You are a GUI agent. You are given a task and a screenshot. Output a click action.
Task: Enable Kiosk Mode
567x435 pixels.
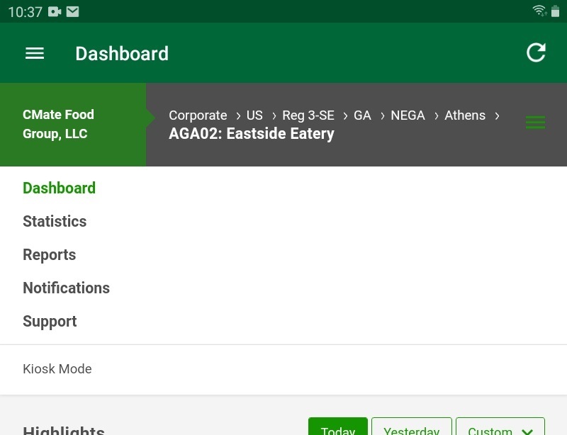coord(57,368)
